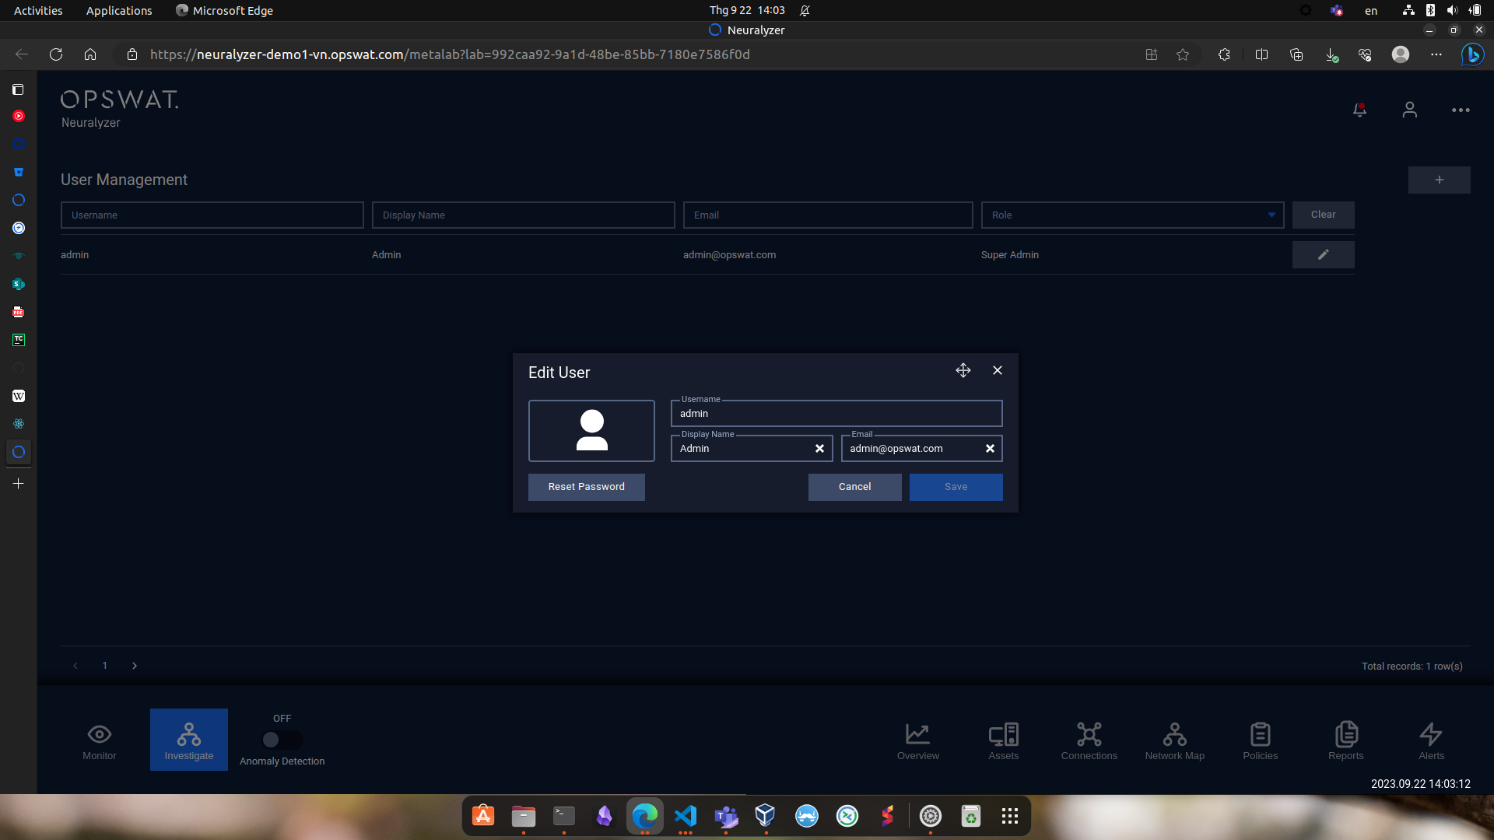Add page to favorites star icon
The height and width of the screenshot is (840, 1494).
[1183, 54]
